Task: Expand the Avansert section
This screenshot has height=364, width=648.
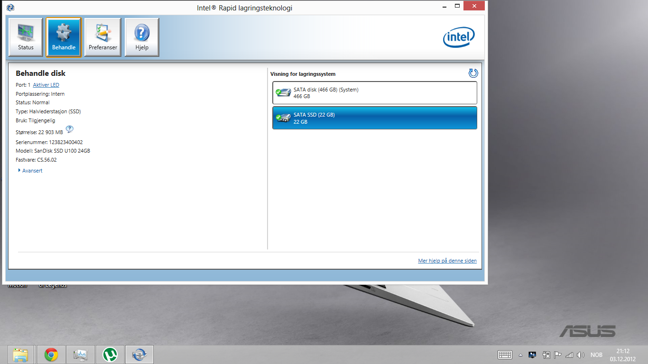Action: 30,171
